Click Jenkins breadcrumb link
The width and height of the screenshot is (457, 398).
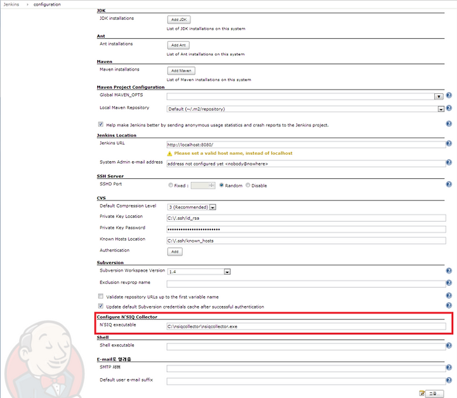click(x=11, y=4)
